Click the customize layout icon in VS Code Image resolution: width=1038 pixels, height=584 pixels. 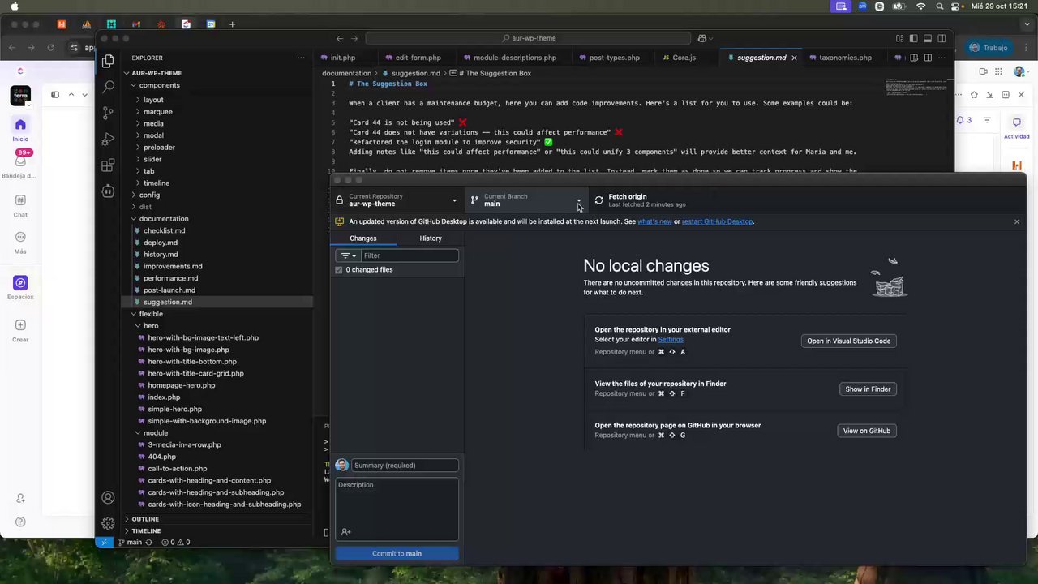point(900,38)
